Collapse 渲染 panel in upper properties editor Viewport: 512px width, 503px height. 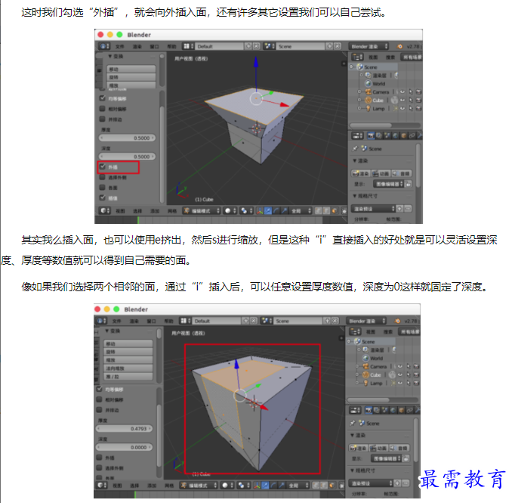click(x=355, y=160)
